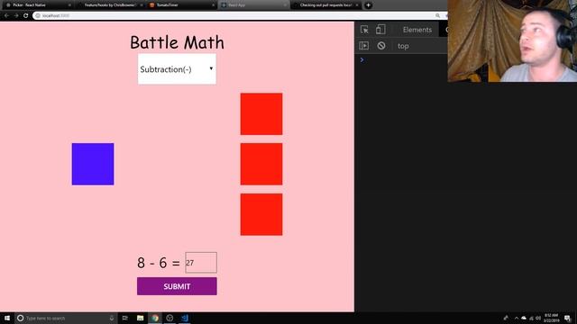Clear the console with the ban icon

(381, 46)
